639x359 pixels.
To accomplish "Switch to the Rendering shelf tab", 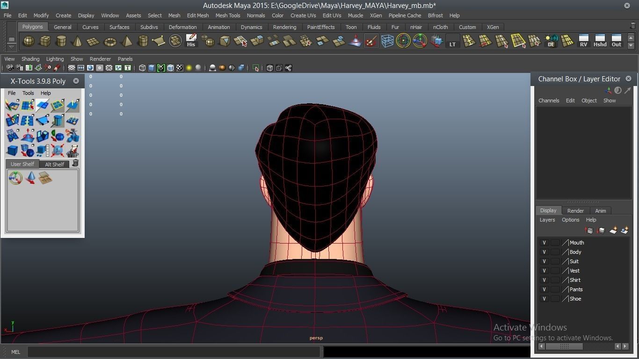I will 284,27.
